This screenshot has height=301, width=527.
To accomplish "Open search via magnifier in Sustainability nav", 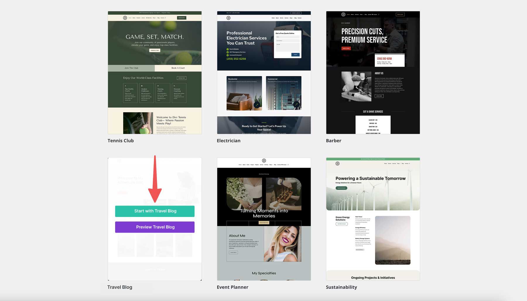I will [409, 163].
